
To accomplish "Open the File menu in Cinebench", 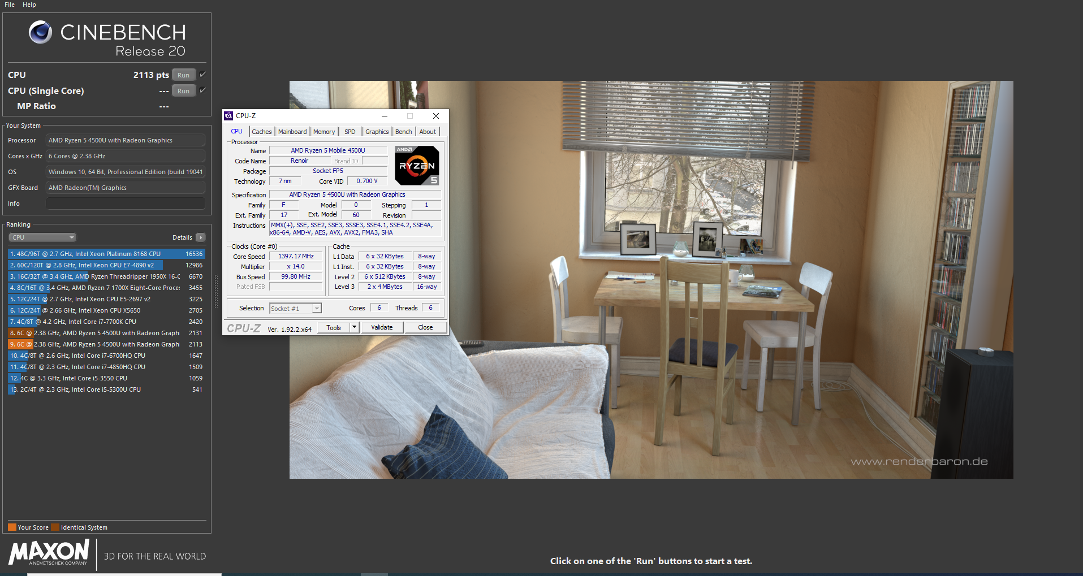I will point(10,5).
